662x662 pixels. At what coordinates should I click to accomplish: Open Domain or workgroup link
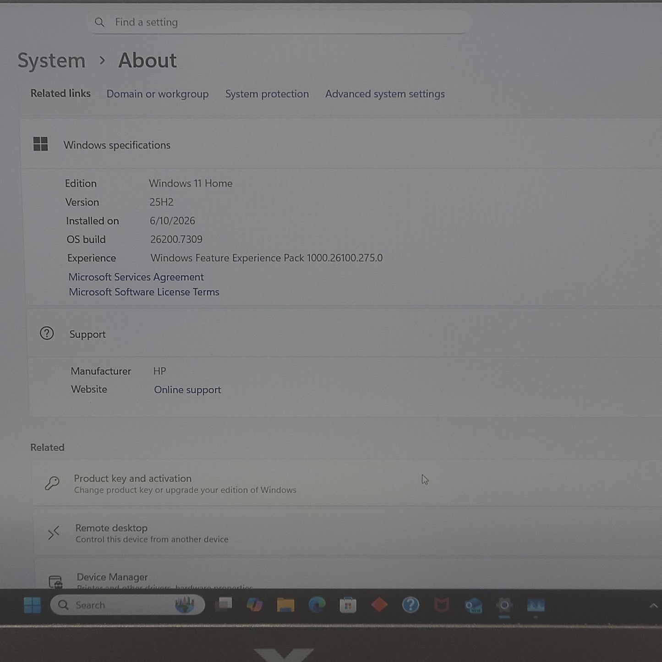tap(157, 94)
